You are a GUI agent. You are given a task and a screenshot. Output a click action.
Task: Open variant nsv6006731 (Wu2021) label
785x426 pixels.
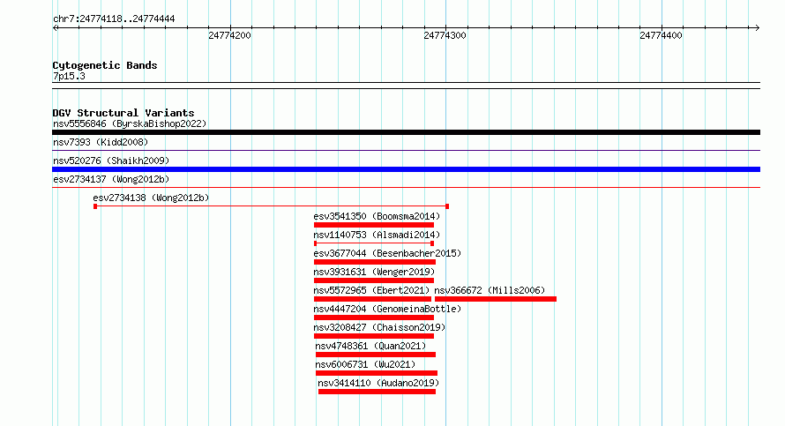point(365,364)
